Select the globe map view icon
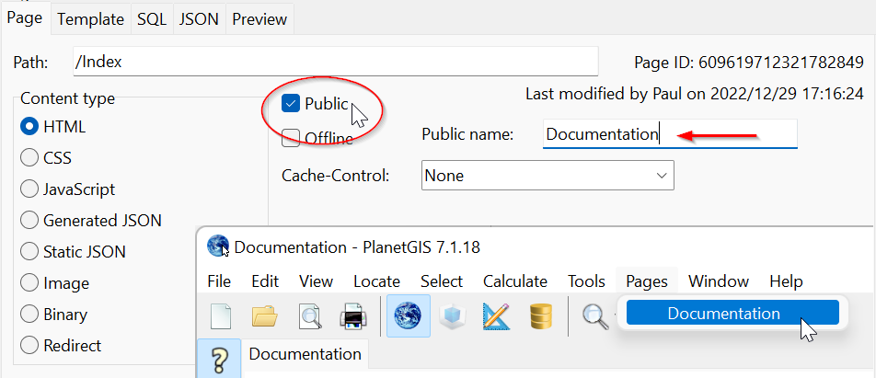This screenshot has height=378, width=876. pyautogui.click(x=408, y=316)
